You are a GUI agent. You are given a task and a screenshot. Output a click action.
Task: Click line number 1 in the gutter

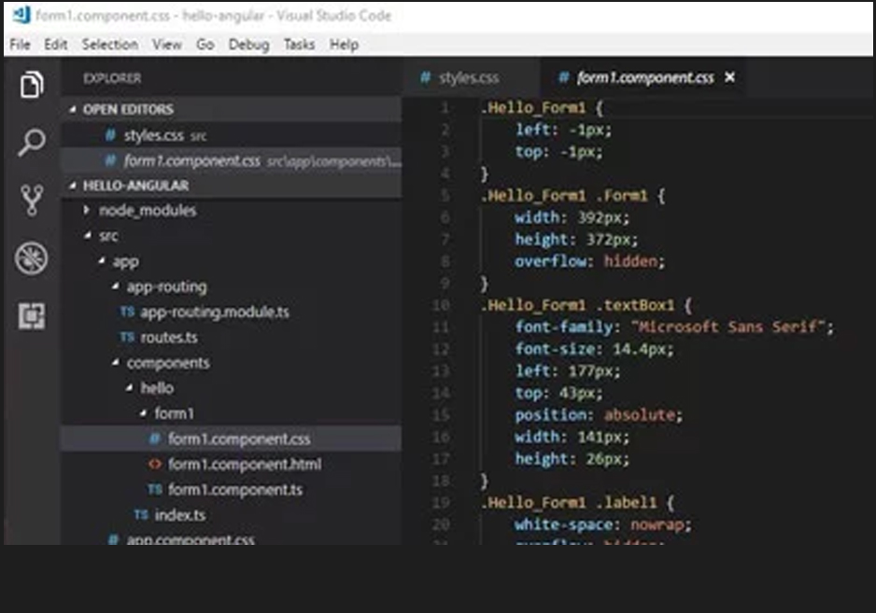coord(445,107)
